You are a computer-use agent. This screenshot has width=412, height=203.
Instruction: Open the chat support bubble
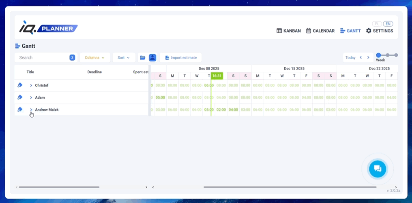[377, 169]
